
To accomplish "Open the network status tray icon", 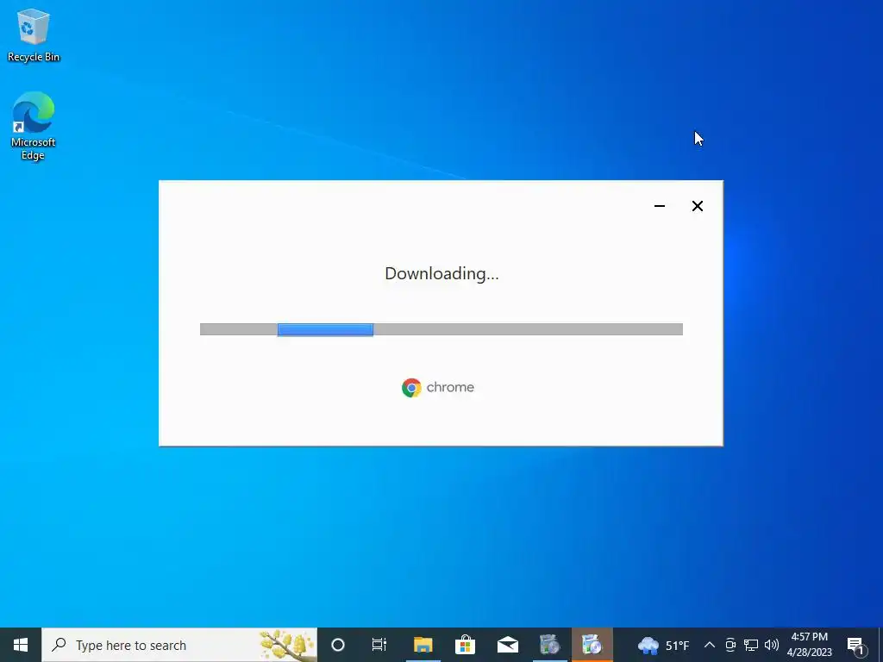I will point(751,645).
